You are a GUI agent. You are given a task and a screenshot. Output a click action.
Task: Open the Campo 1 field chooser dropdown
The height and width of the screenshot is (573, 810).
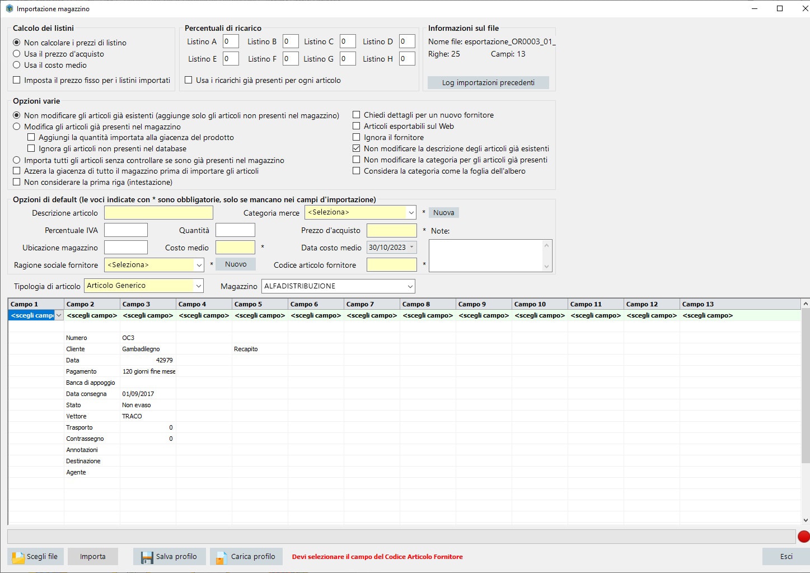[x=59, y=316]
